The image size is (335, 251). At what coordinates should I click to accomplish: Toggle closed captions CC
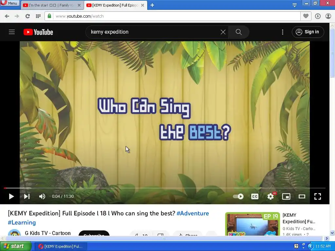pos(255,196)
